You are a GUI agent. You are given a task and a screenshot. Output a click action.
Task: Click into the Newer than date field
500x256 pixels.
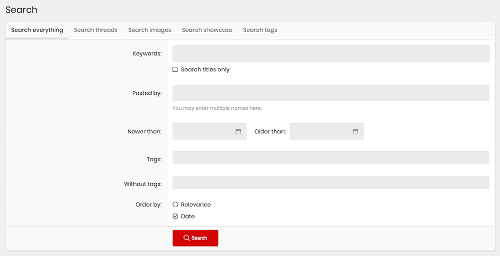[x=209, y=132]
